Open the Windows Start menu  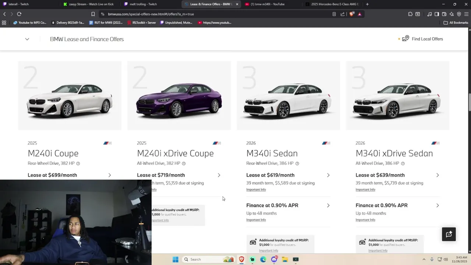(176, 259)
